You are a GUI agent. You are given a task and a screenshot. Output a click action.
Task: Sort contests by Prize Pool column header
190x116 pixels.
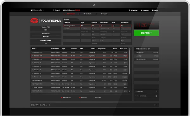[x=123, y=49]
